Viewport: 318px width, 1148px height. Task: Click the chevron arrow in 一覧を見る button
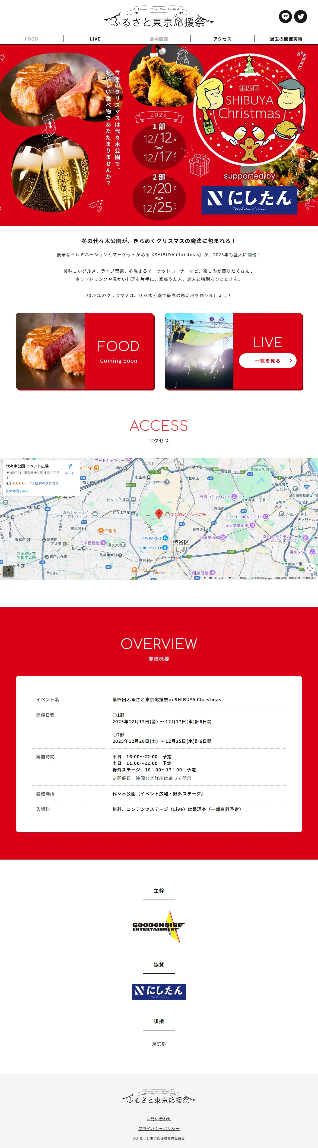click(291, 361)
